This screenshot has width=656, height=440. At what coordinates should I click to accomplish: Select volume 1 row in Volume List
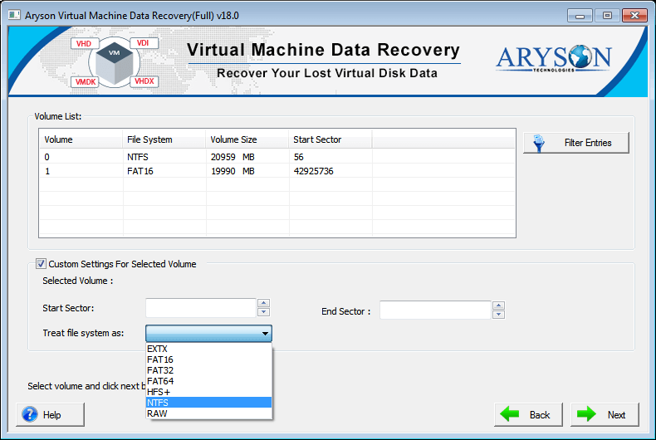coord(277,171)
